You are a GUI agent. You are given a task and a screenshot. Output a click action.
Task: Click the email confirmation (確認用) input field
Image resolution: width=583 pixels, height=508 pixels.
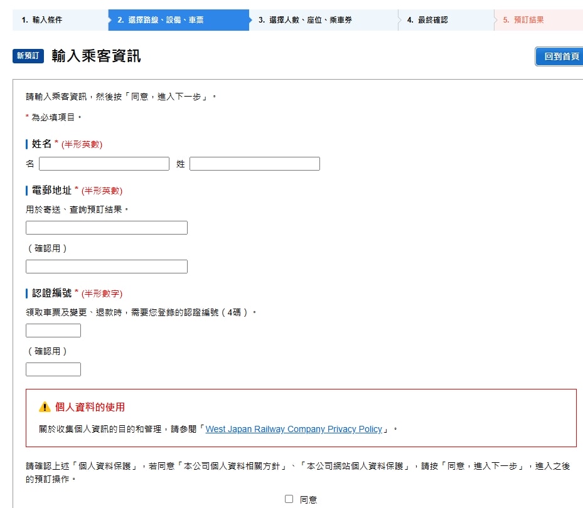tap(107, 267)
